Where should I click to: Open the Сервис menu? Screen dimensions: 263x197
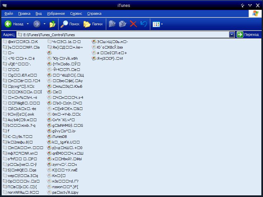(x=76, y=13)
